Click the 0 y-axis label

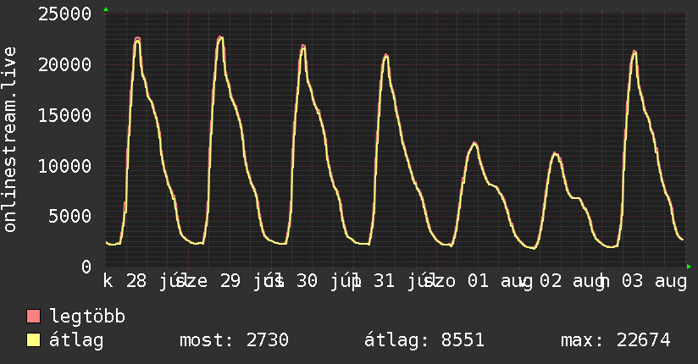pyautogui.click(x=86, y=267)
